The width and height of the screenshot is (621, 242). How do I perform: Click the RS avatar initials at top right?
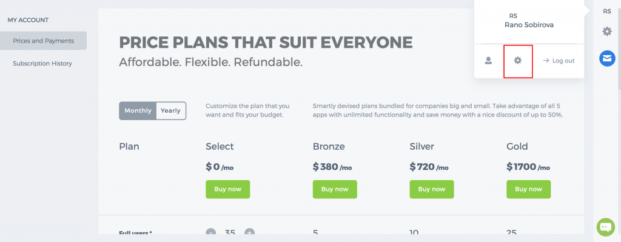pyautogui.click(x=606, y=12)
